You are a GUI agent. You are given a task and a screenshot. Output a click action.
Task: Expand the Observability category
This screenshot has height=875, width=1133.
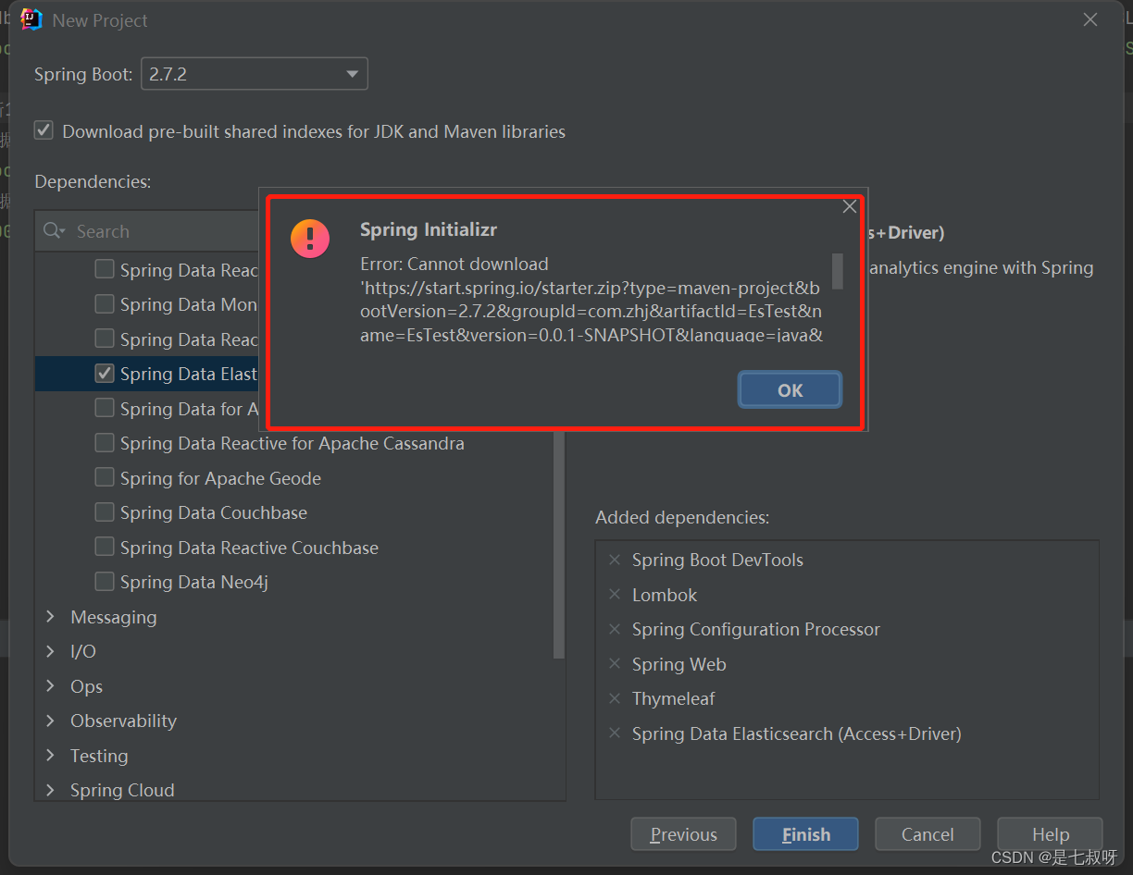[x=51, y=721]
